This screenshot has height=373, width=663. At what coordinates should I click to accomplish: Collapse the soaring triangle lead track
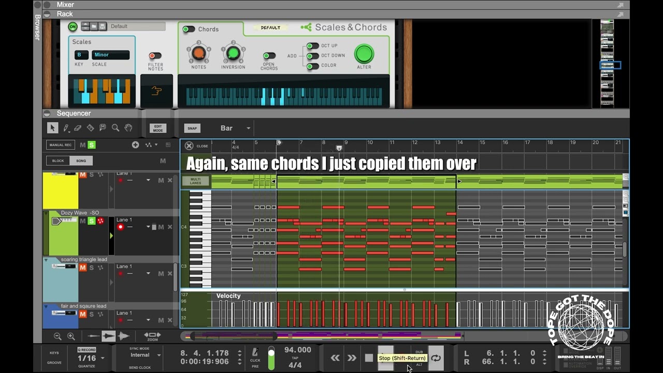point(46,260)
